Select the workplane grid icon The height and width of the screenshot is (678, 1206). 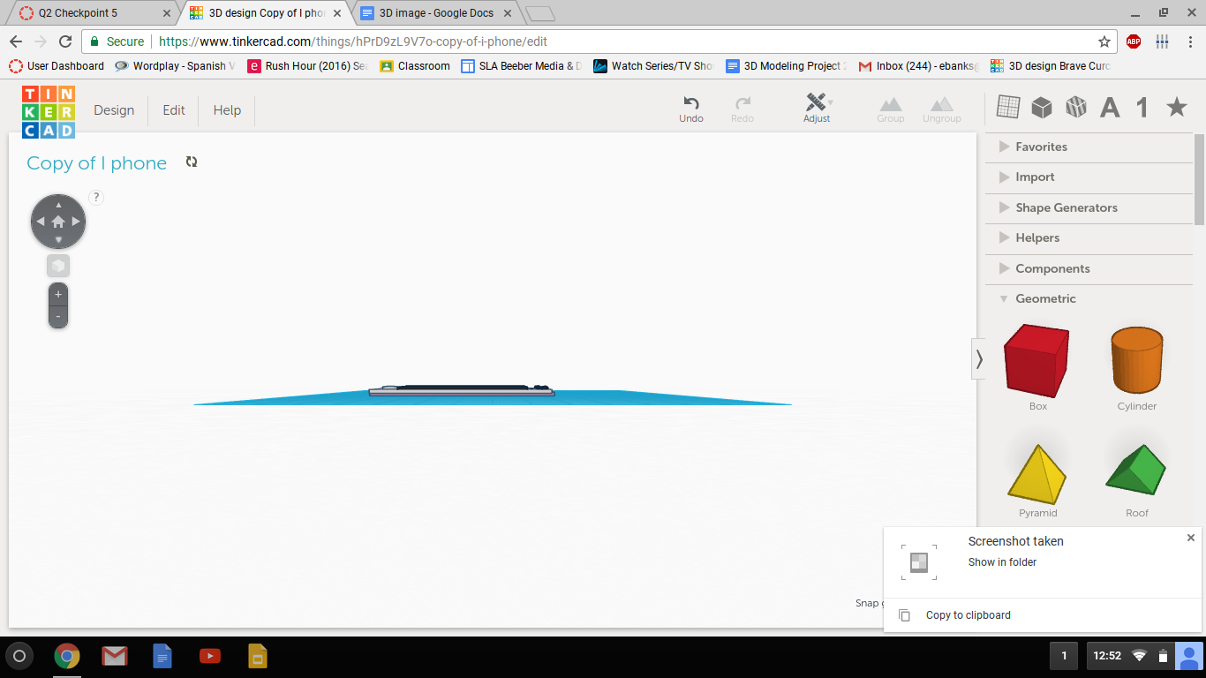pos(1007,107)
